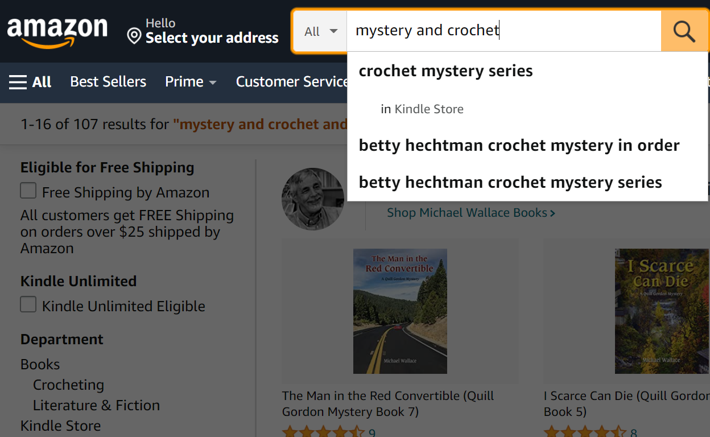
Task: Open the All search category dropdown
Action: (320, 31)
